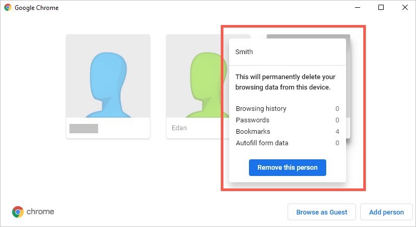Click the permanently delete warning text
The width and height of the screenshot is (416, 227).
tap(283, 82)
